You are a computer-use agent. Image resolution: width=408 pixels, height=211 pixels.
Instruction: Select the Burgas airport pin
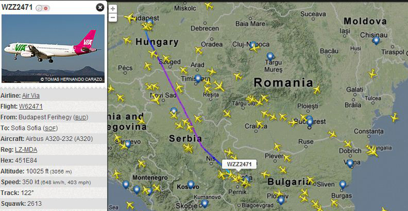(x=343, y=185)
